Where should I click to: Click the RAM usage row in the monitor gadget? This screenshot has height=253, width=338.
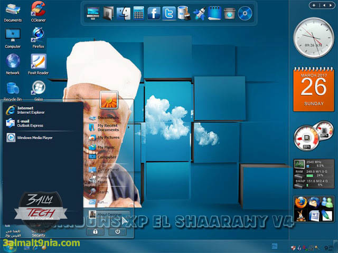pos(314,173)
